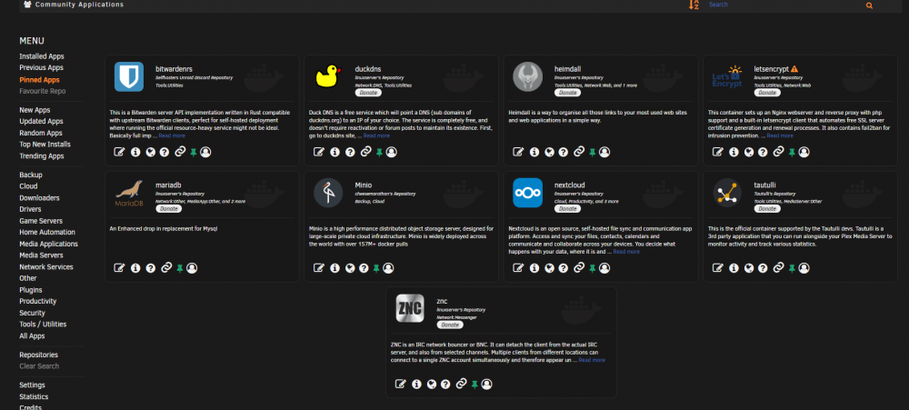Read more about letsencrypt
The image size is (909, 410).
coord(780,135)
